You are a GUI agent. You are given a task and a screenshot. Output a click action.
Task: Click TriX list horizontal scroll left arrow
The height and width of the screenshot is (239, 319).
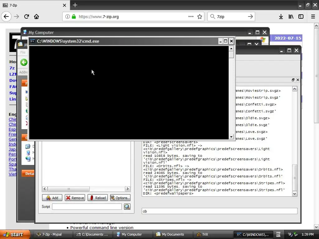pos(45,189)
